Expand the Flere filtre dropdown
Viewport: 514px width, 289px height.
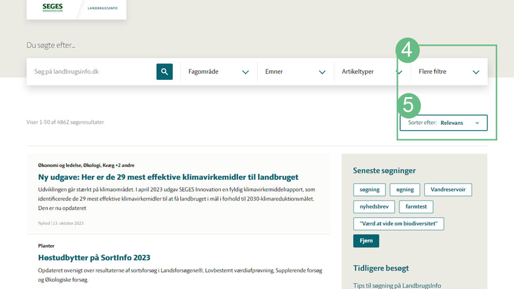[449, 72]
